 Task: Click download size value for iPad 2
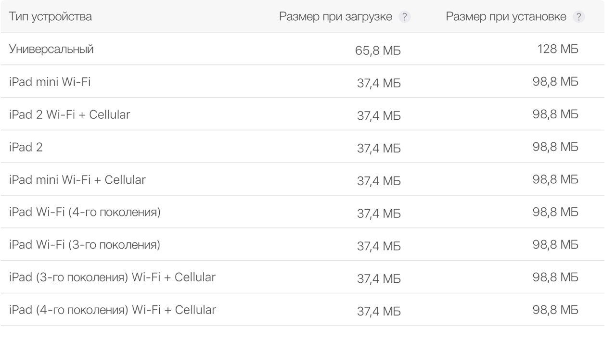(378, 148)
